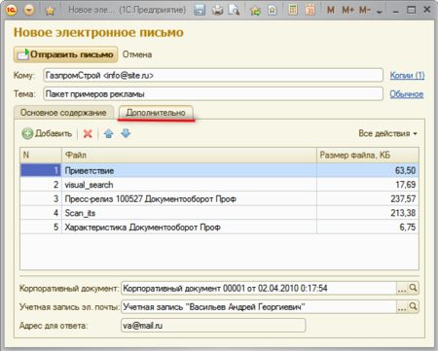This screenshot has width=438, height=351.
Task: Click the Тема subject field
Action: [x=213, y=94]
